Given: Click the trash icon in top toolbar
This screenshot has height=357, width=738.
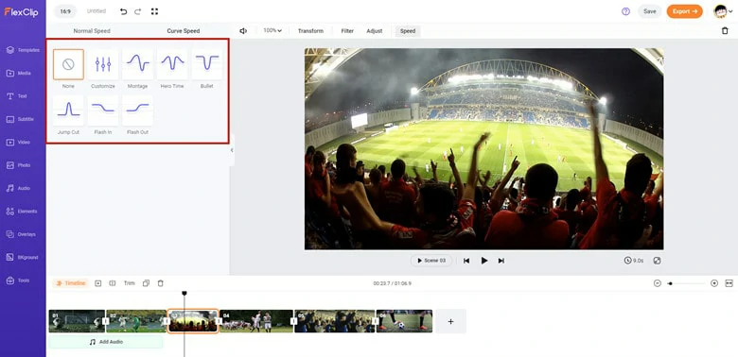Looking at the screenshot, I should point(725,30).
